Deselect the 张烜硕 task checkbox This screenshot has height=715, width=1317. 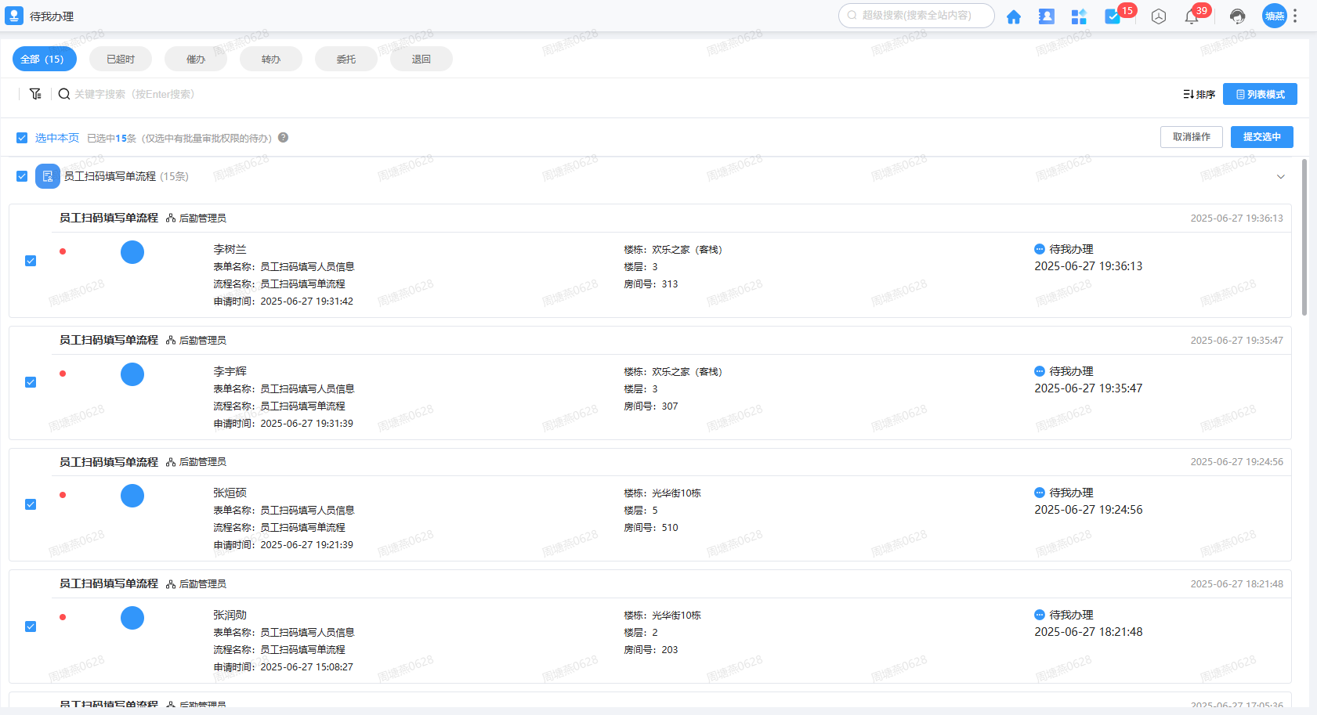click(x=31, y=504)
